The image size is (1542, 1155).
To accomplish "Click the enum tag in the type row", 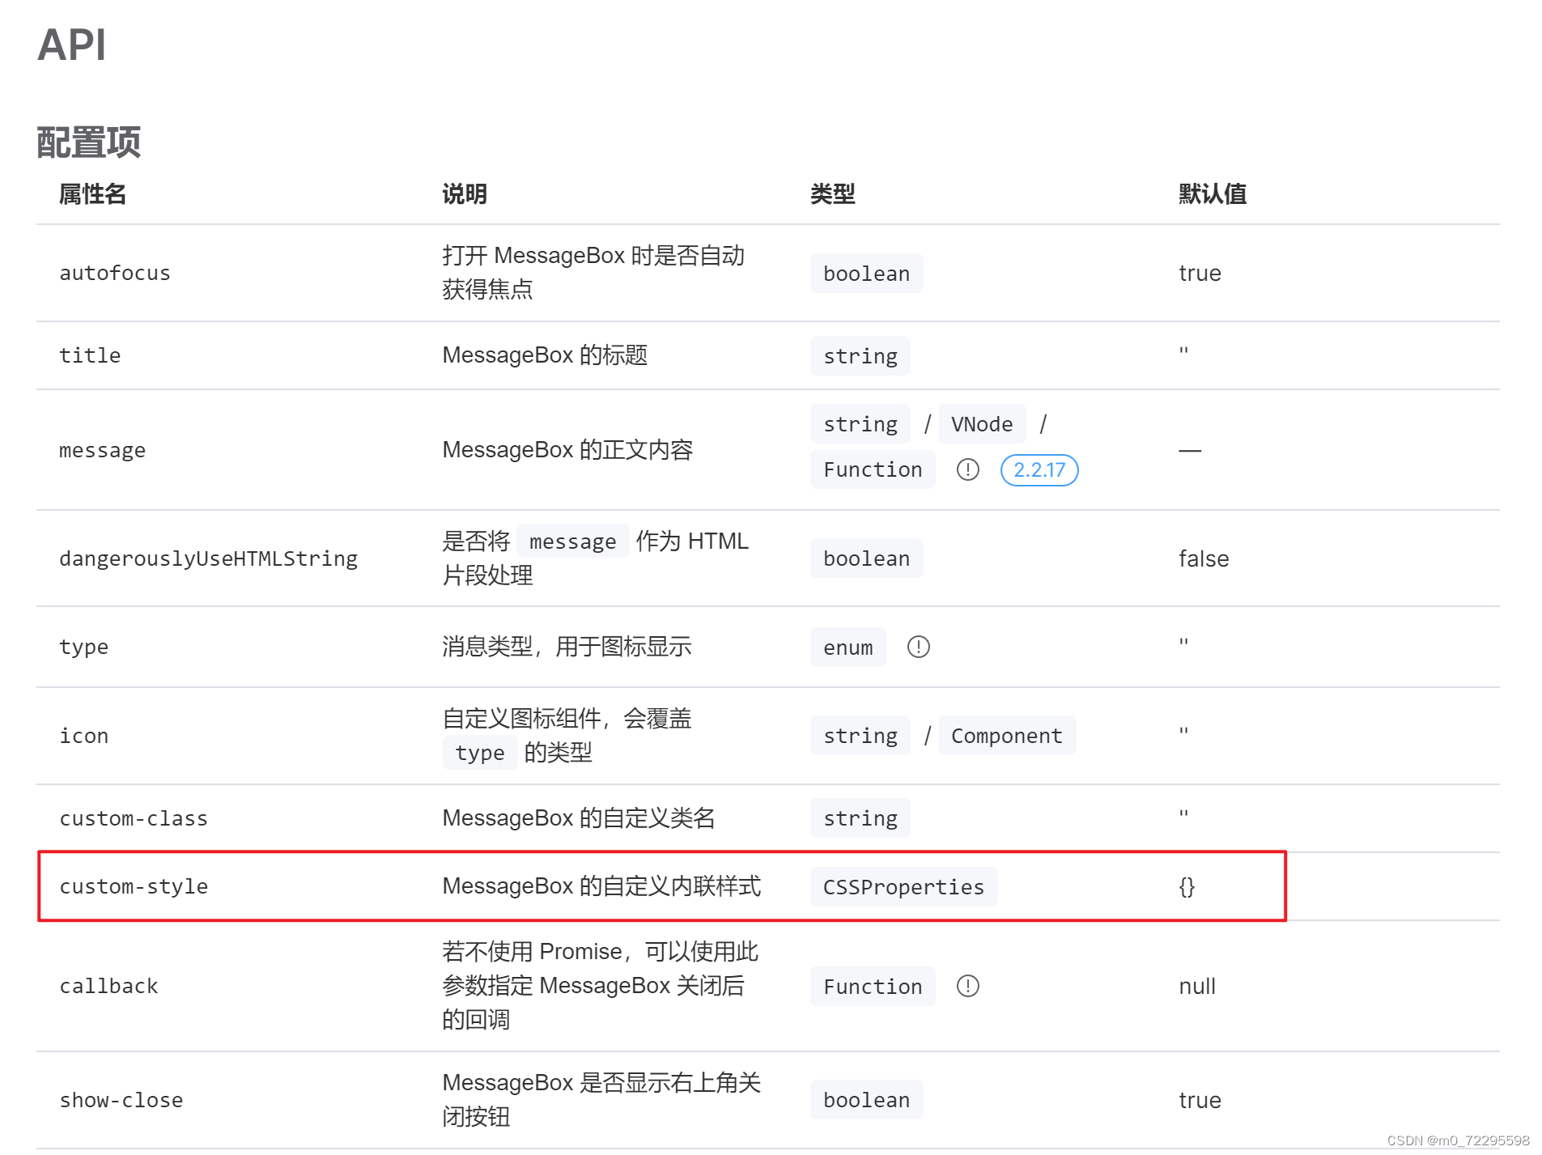I will pyautogui.click(x=847, y=647).
